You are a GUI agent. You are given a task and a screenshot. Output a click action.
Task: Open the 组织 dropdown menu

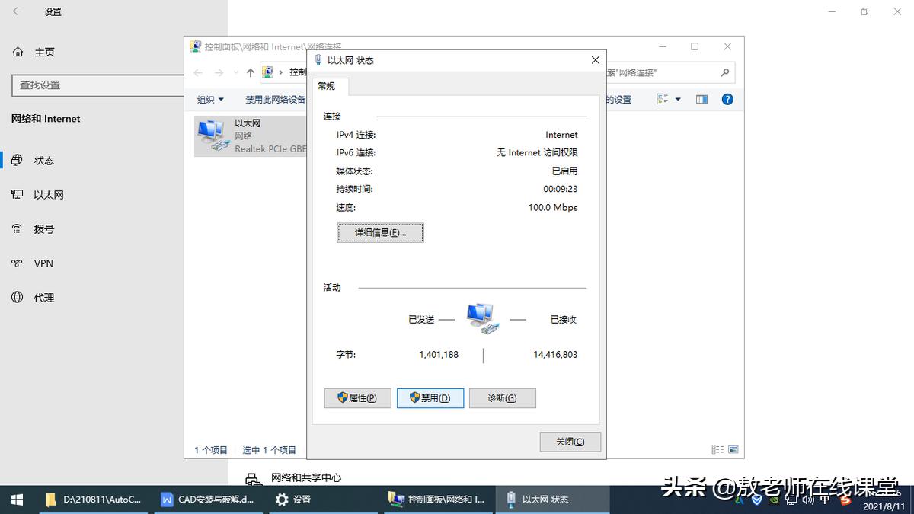(210, 99)
